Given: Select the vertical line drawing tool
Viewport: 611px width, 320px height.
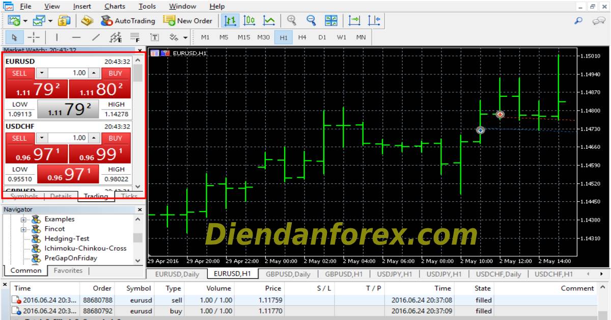Looking at the screenshot, I should (x=57, y=37).
